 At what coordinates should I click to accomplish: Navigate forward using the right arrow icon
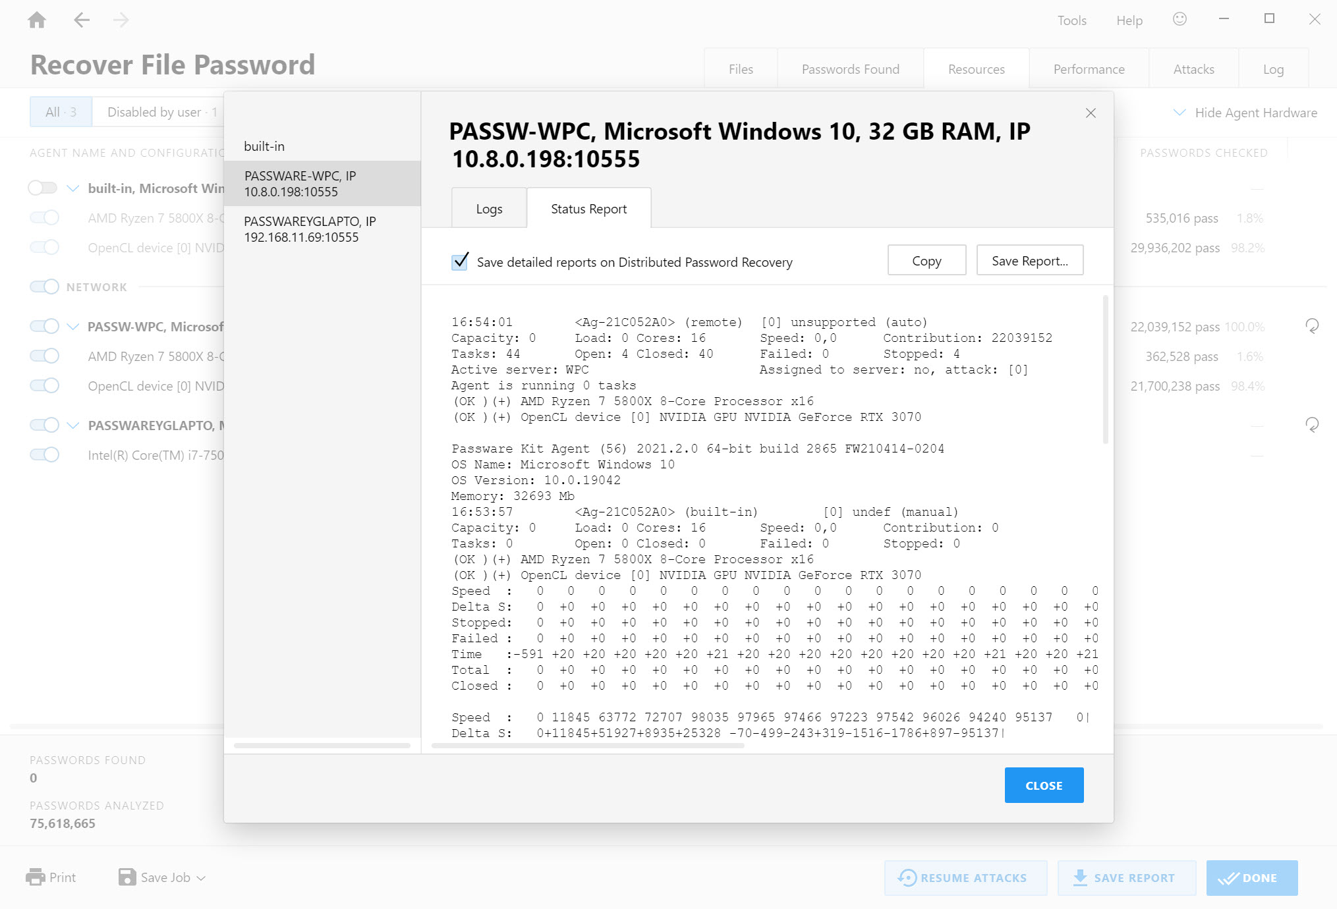click(121, 20)
